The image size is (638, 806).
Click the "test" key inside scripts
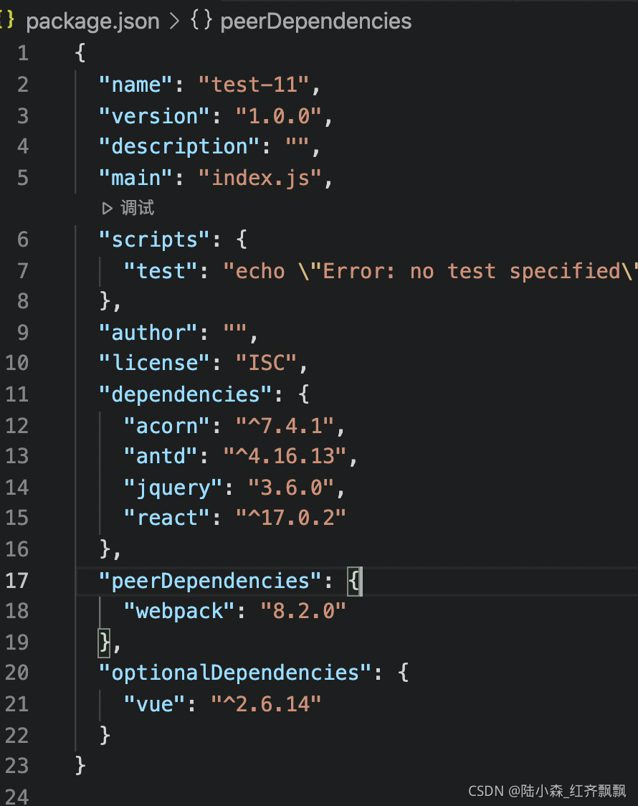pyautogui.click(x=161, y=271)
